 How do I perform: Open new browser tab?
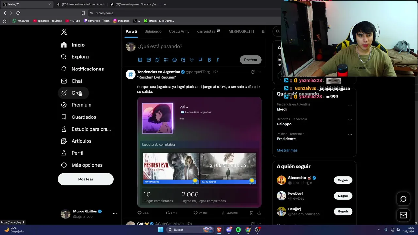point(165,4)
